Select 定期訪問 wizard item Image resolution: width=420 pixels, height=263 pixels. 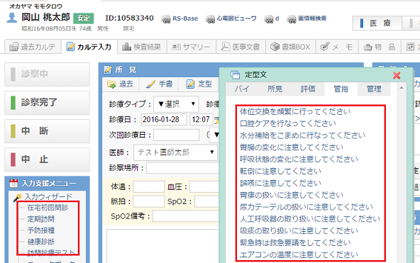(40, 219)
